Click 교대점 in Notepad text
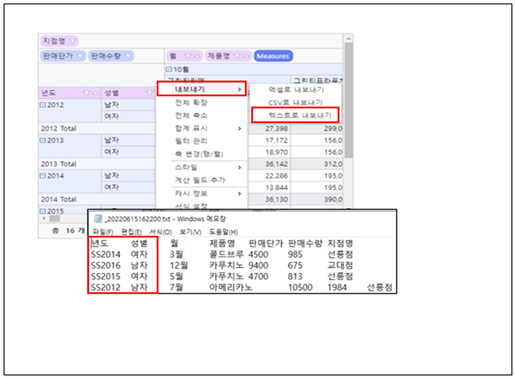The width and height of the screenshot is (515, 378). coord(340,265)
